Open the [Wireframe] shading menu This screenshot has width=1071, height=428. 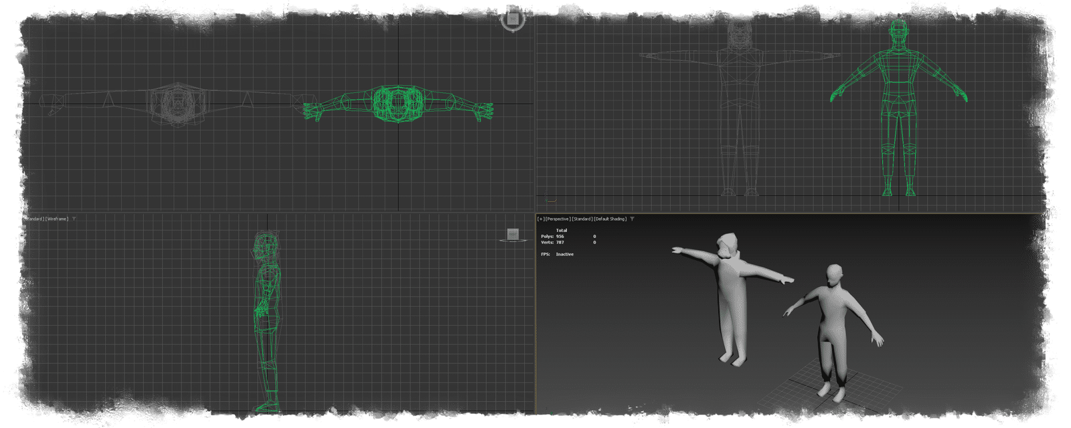(57, 219)
